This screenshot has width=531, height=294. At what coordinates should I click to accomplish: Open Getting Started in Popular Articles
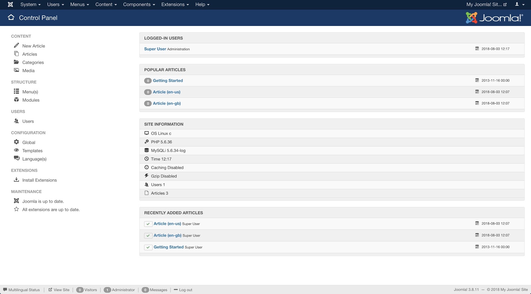[168, 80]
